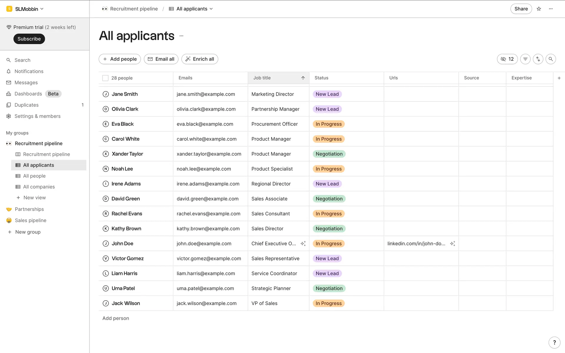Click the filter icon in the toolbar

point(525,59)
